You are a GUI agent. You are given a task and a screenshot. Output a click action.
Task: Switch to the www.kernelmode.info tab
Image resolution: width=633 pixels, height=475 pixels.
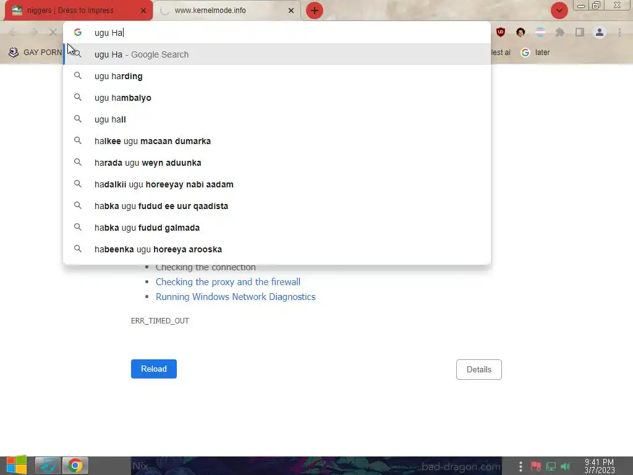[x=227, y=11]
